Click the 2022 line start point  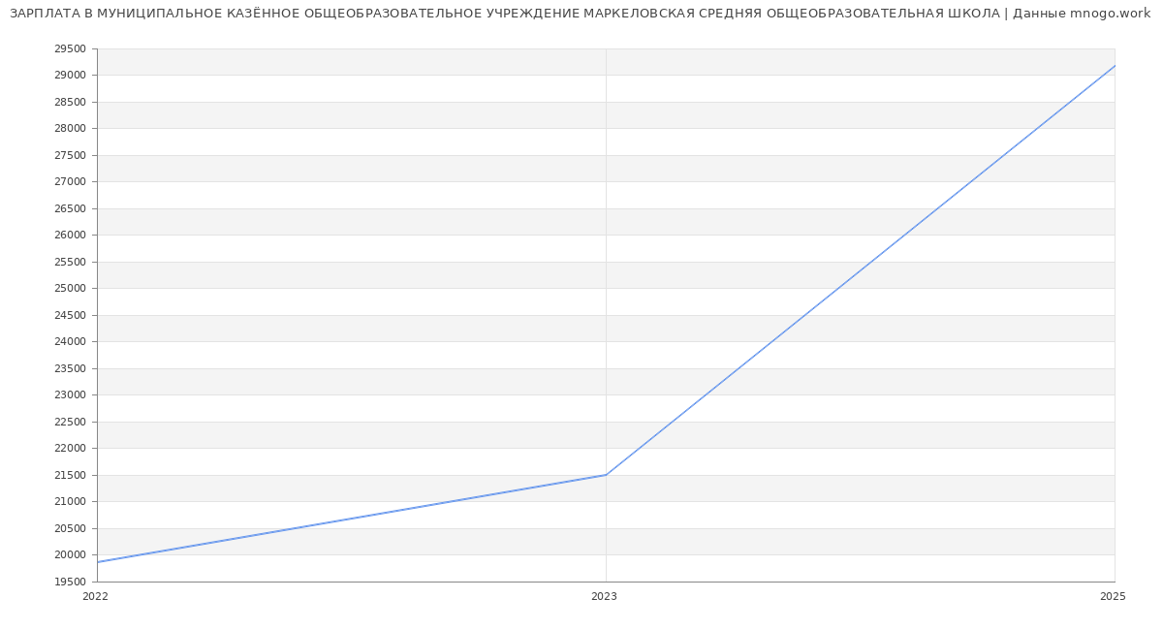click(x=98, y=562)
